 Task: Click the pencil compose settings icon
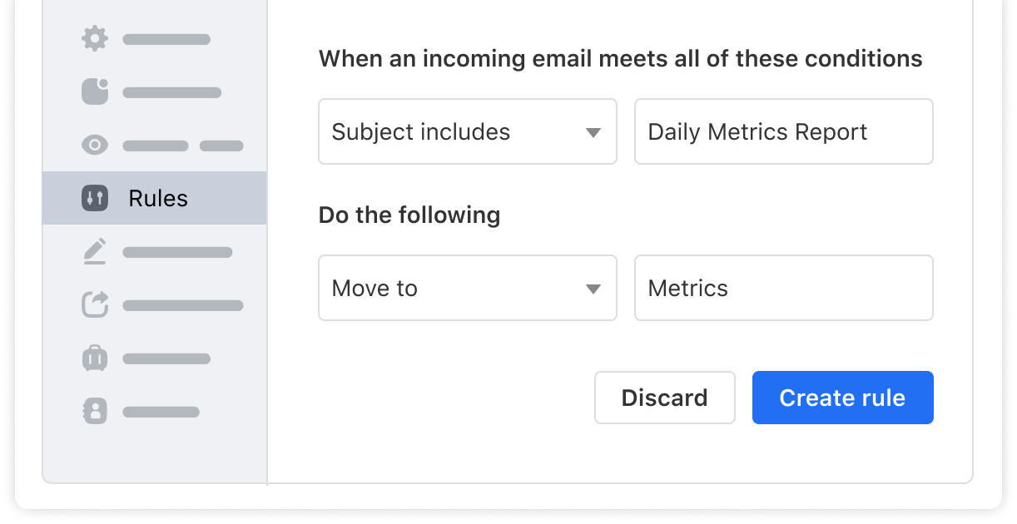point(95,251)
